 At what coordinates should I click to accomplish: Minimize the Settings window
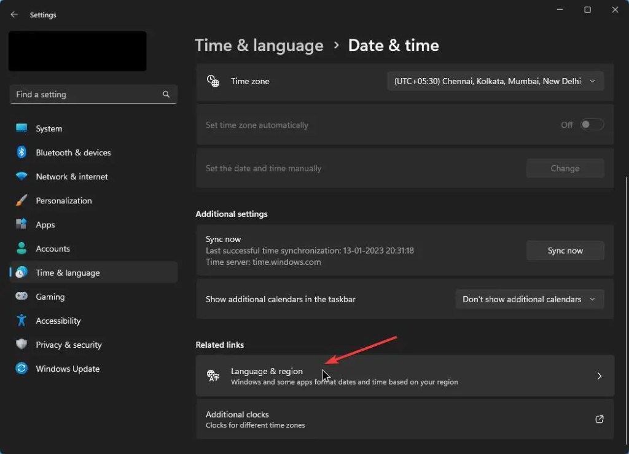pos(560,10)
